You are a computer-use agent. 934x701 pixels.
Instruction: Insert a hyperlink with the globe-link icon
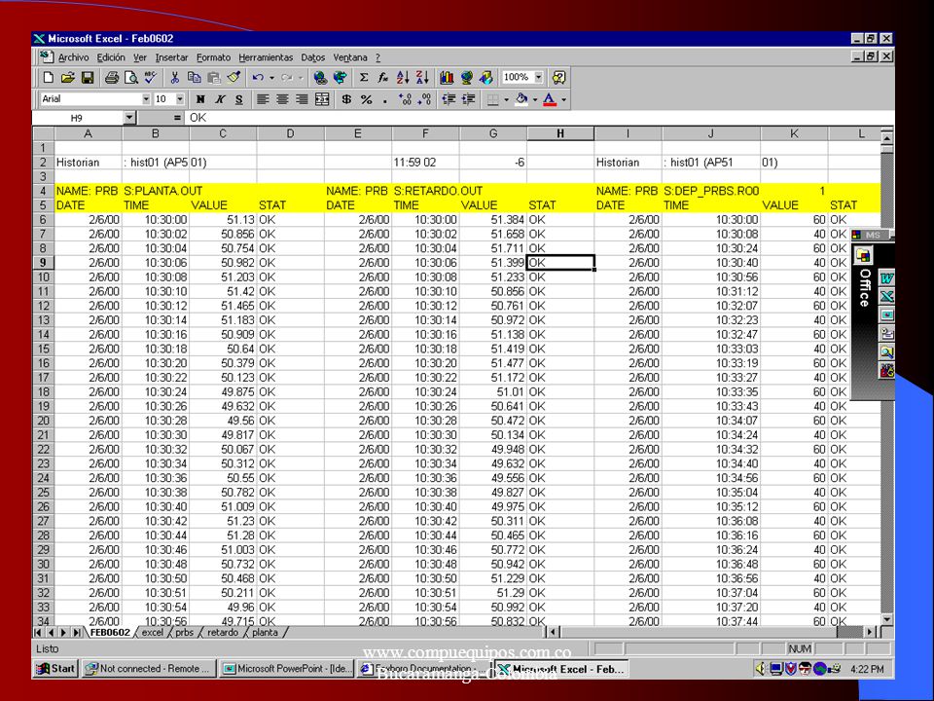pos(320,78)
